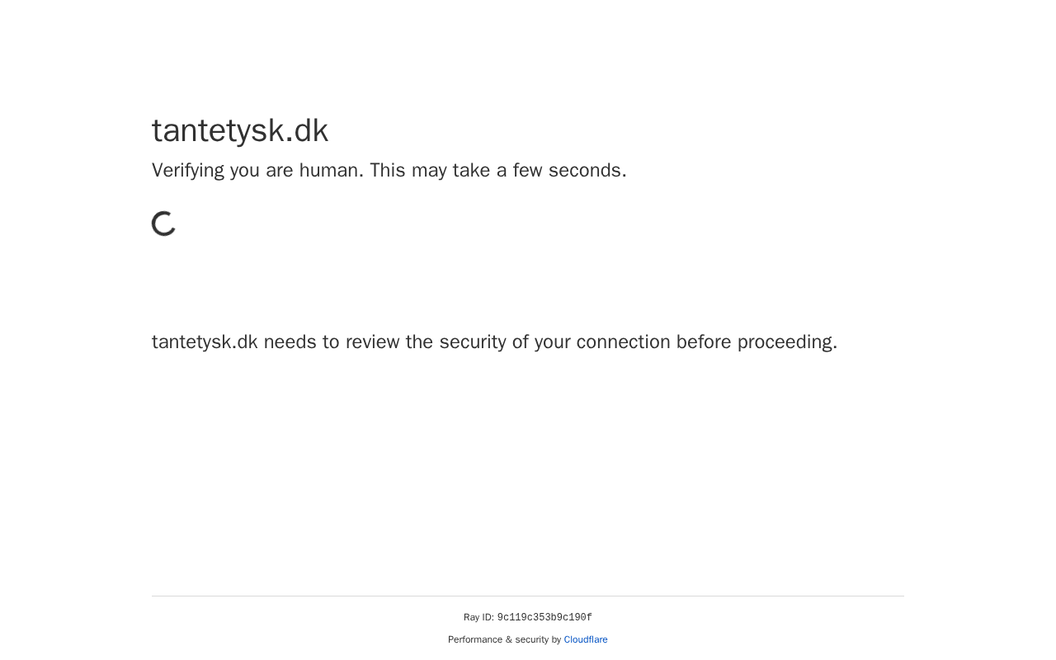
Task: Click the word 'Verifying' in subtitle
Action: 188,171
